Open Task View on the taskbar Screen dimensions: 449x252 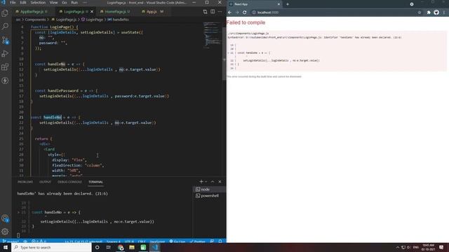[109, 247]
